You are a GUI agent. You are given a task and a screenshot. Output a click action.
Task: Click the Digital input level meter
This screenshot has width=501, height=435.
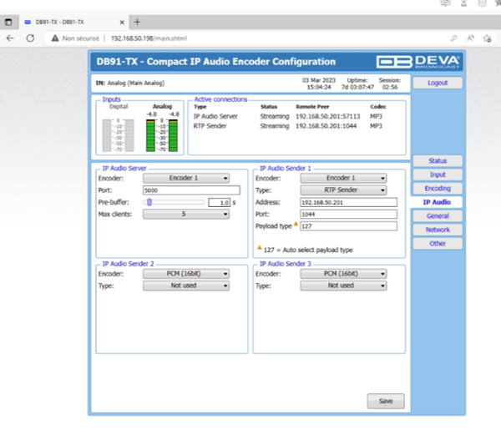(x=119, y=135)
